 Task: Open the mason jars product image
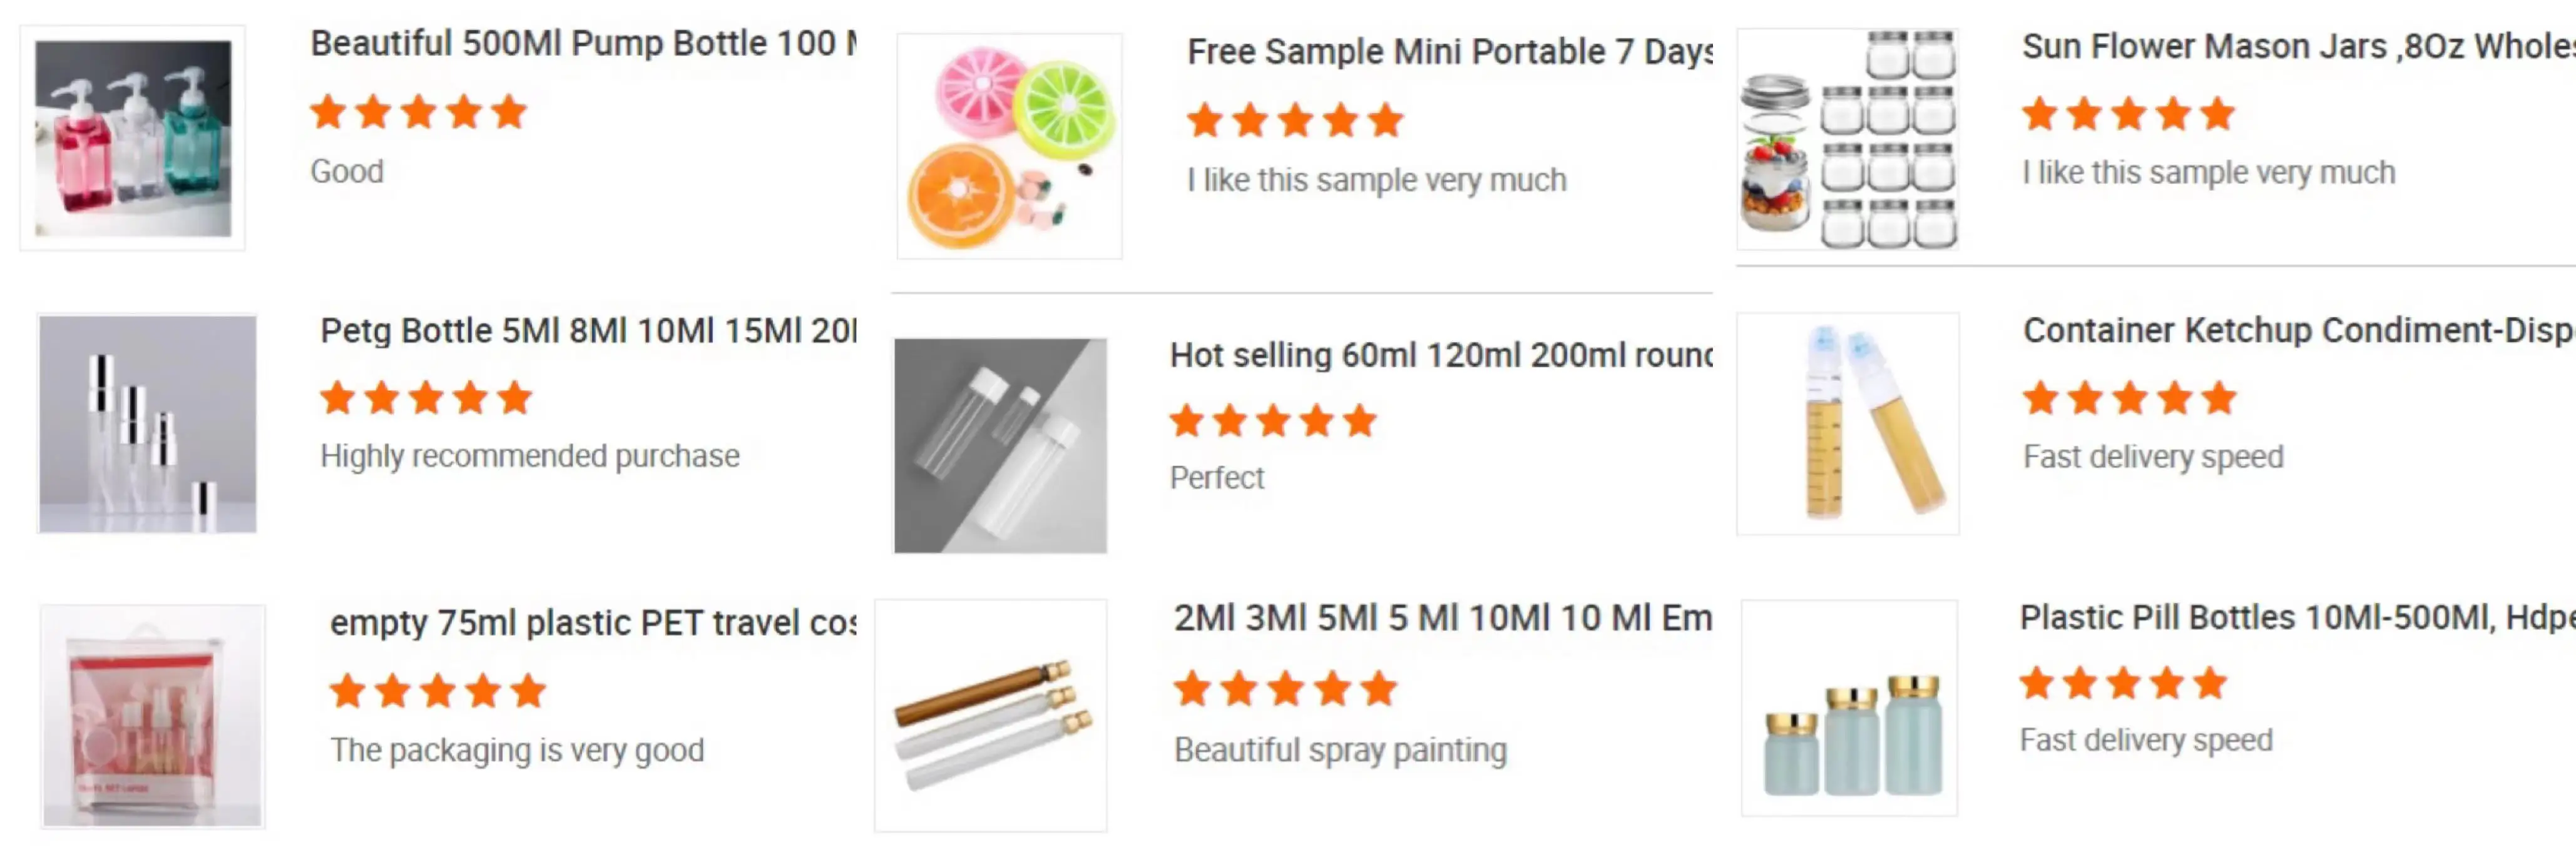click(x=1848, y=138)
